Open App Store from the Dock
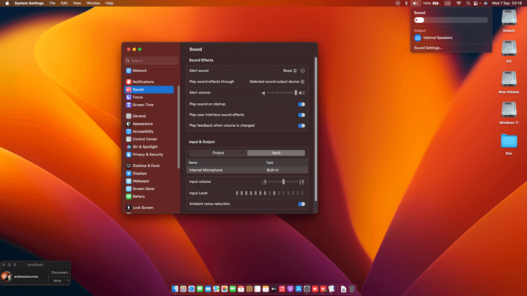Image resolution: width=527 pixels, height=296 pixels. (299, 289)
